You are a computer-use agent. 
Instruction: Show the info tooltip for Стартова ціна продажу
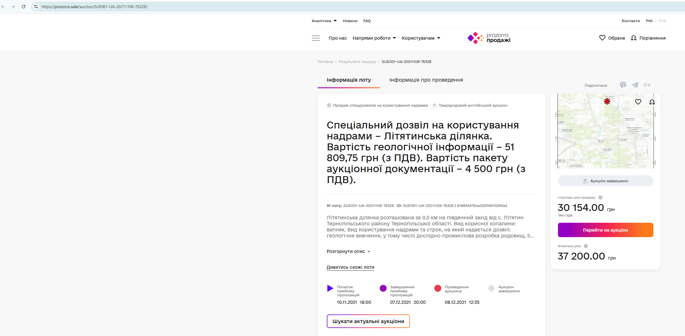pyautogui.click(x=600, y=197)
